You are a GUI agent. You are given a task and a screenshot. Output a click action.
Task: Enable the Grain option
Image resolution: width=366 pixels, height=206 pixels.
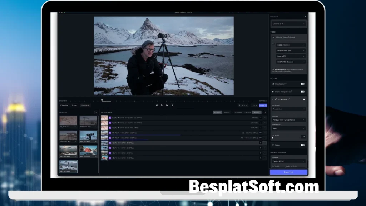(x=302, y=145)
